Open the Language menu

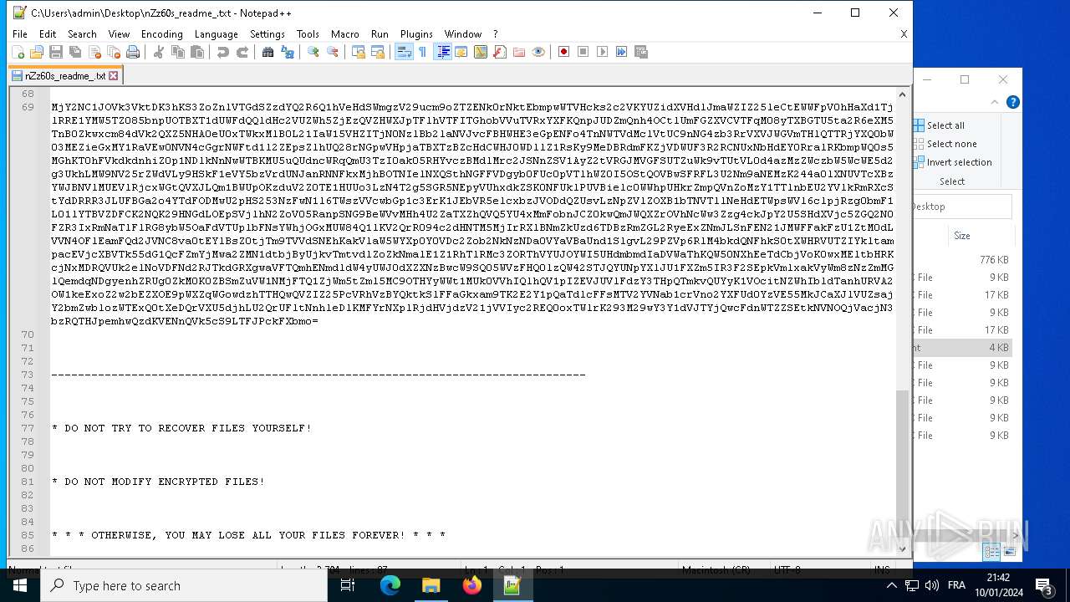(x=217, y=34)
